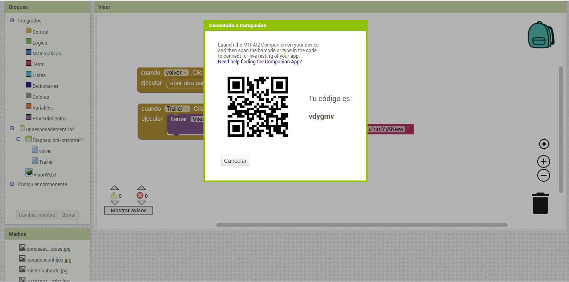Image resolution: width=569 pixels, height=282 pixels.
Task: Open the Lógica blocks drawer
Action: click(x=39, y=43)
